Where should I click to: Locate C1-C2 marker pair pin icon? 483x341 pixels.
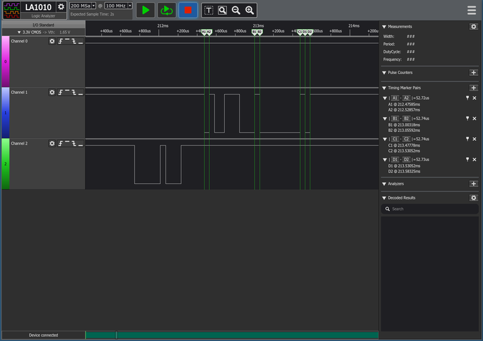pos(468,139)
